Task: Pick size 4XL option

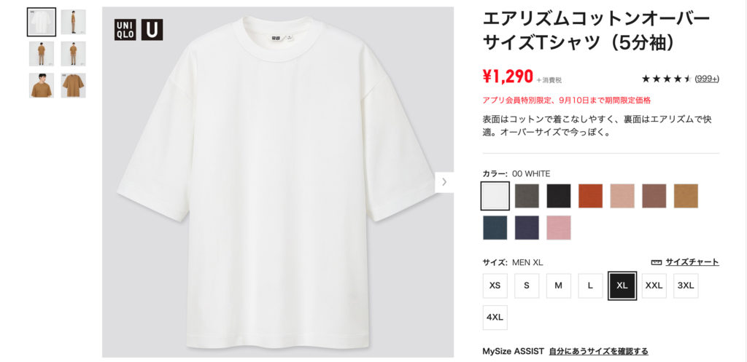Action: 495,318
